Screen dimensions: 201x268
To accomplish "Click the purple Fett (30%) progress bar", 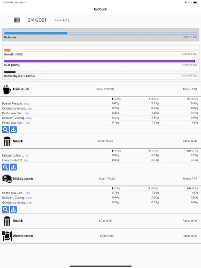I will click(x=101, y=61).
